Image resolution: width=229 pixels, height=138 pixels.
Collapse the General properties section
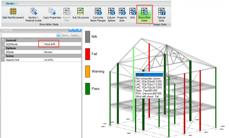click(3, 40)
